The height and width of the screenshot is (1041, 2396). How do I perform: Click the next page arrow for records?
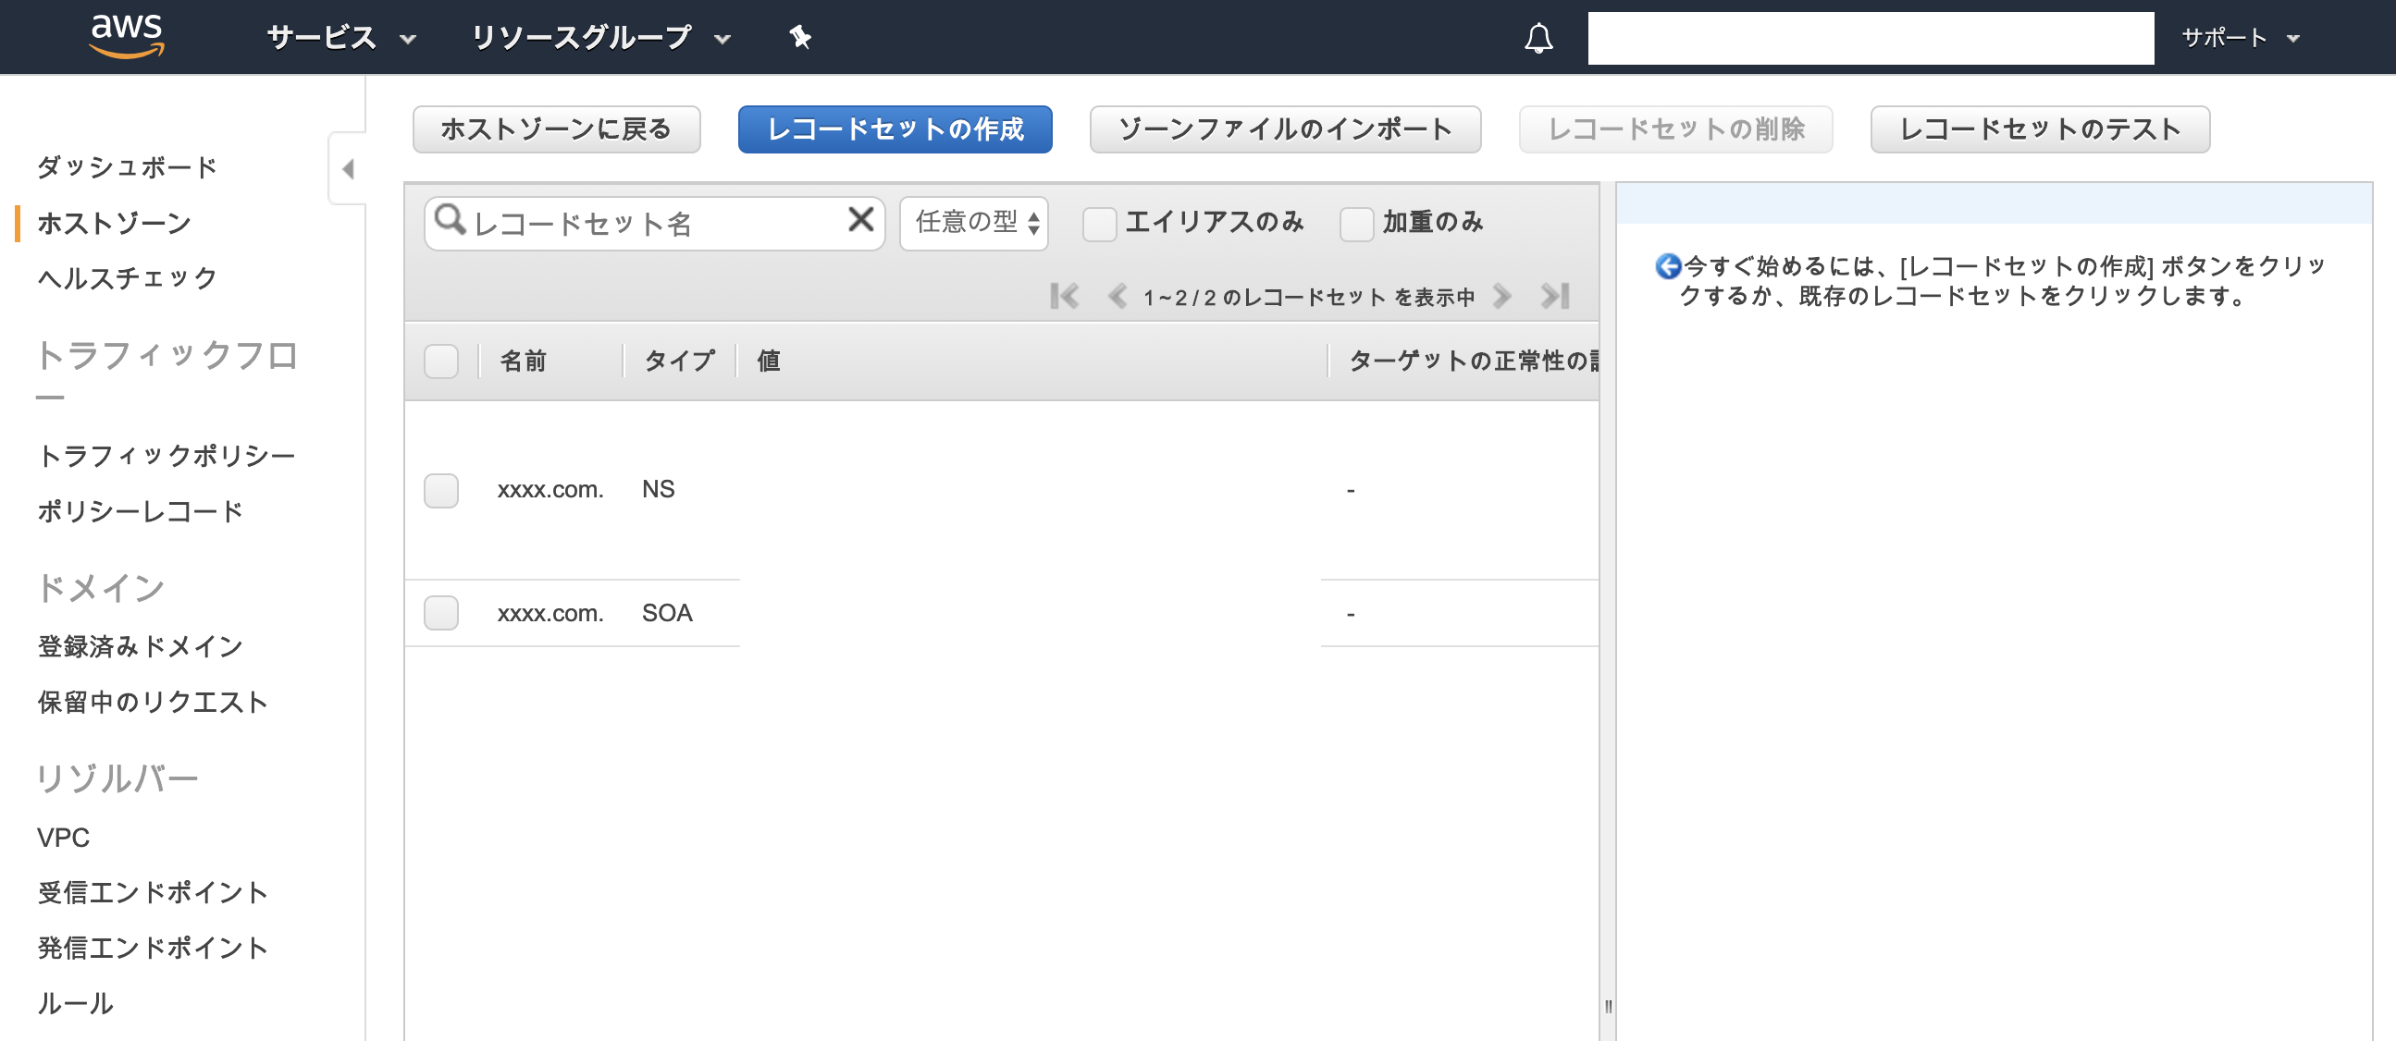click(1501, 296)
